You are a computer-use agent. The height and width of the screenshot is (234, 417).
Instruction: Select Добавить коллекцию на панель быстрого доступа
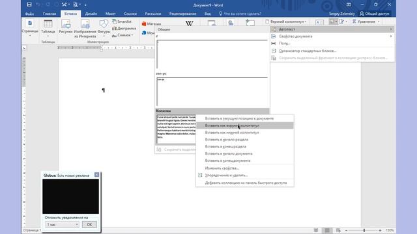pyautogui.click(x=245, y=183)
